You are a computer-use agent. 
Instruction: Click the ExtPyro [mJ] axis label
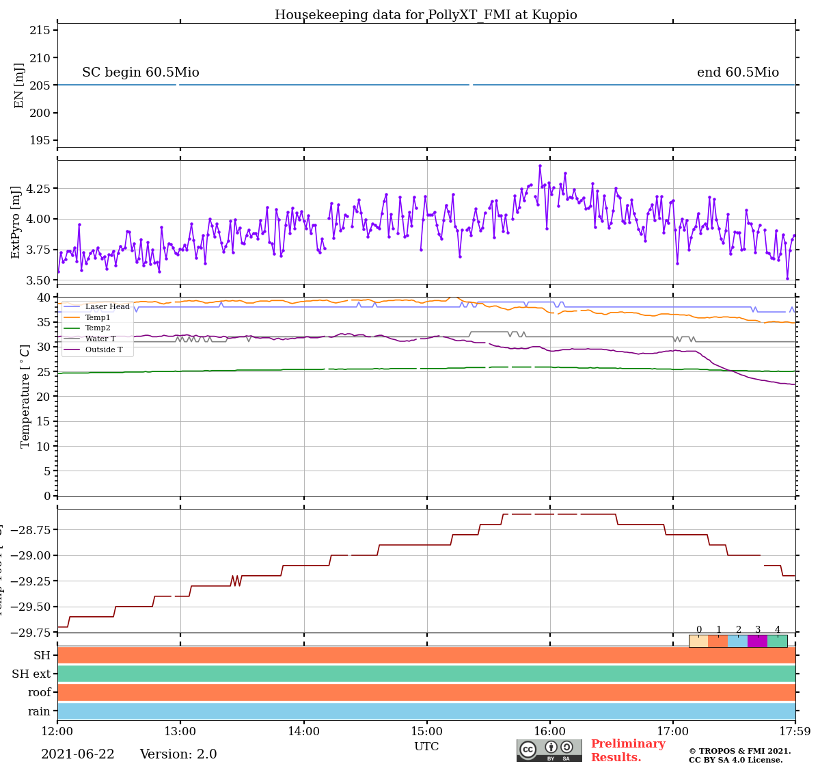[x=16, y=222]
